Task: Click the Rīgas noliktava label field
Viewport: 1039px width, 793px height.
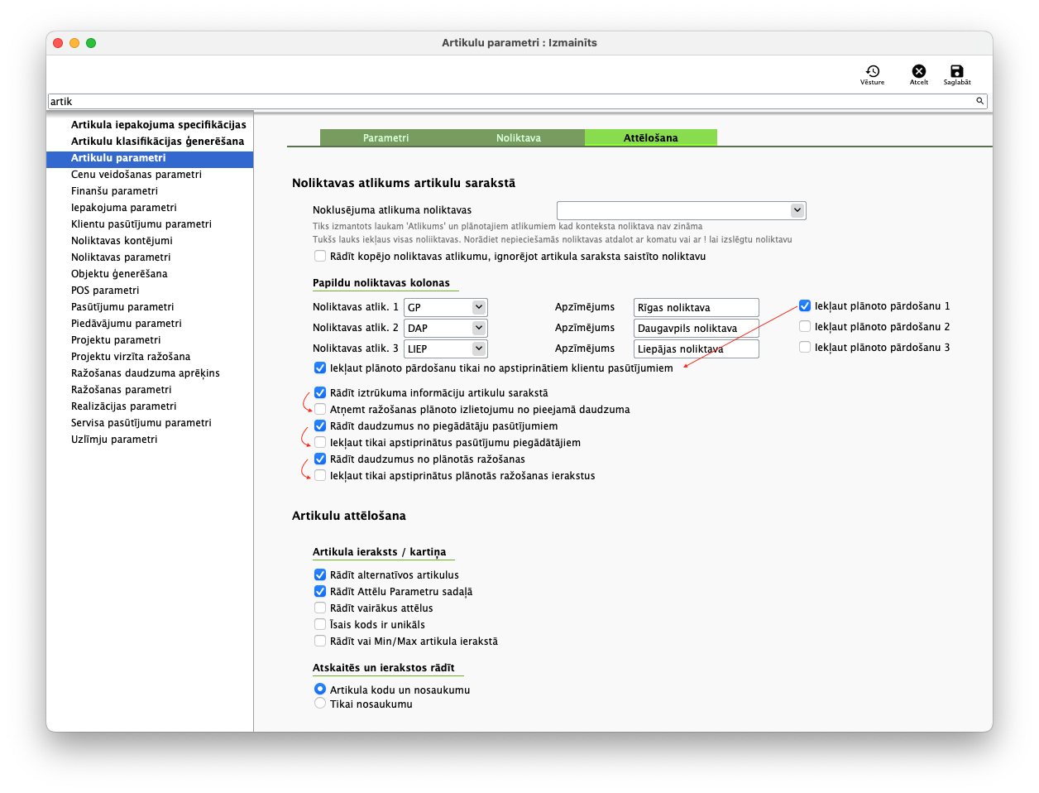Action: 696,307
